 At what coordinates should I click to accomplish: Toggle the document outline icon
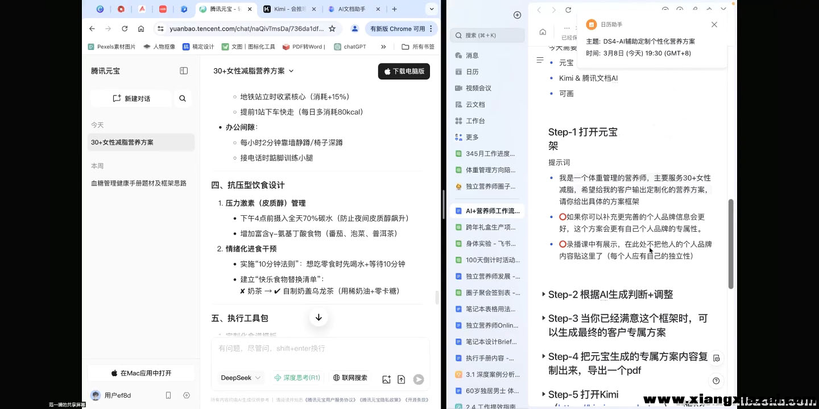[540, 60]
